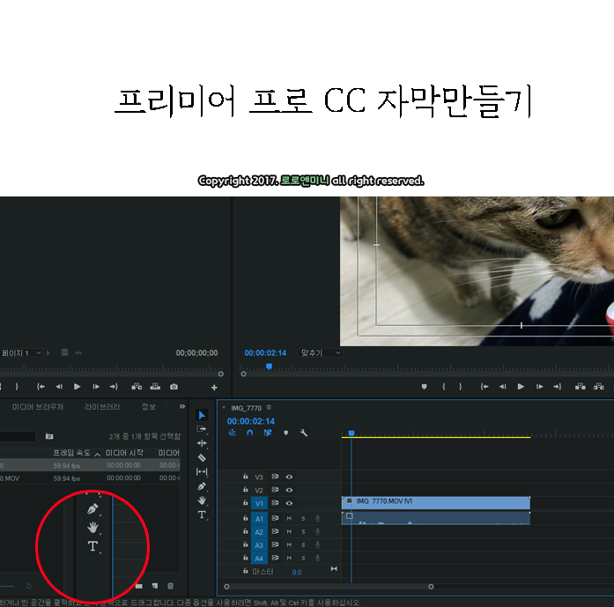Image resolution: width=614 pixels, height=607 pixels.
Task: Step back one frame in Program monitor
Action: tap(502, 387)
